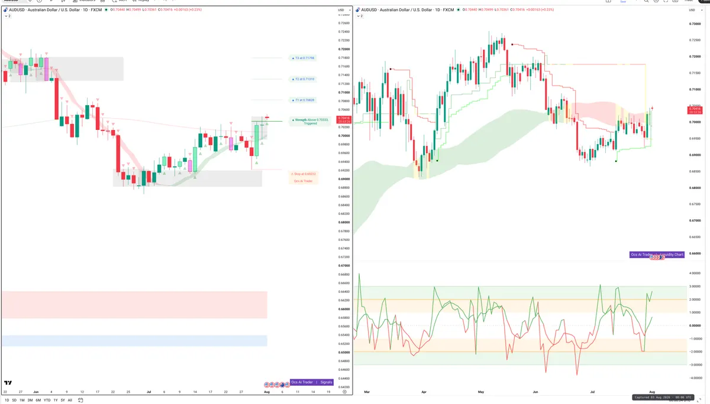Screen dimensions: 710x404
Task: Select the T1 at 0.70828 target label
Action: tap(303, 100)
